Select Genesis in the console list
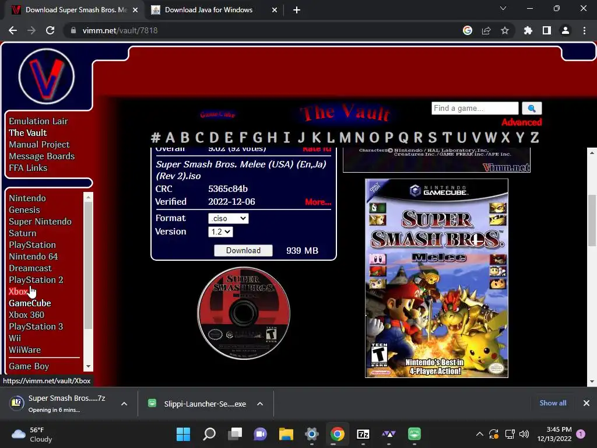Image resolution: width=597 pixels, height=448 pixels. point(24,210)
